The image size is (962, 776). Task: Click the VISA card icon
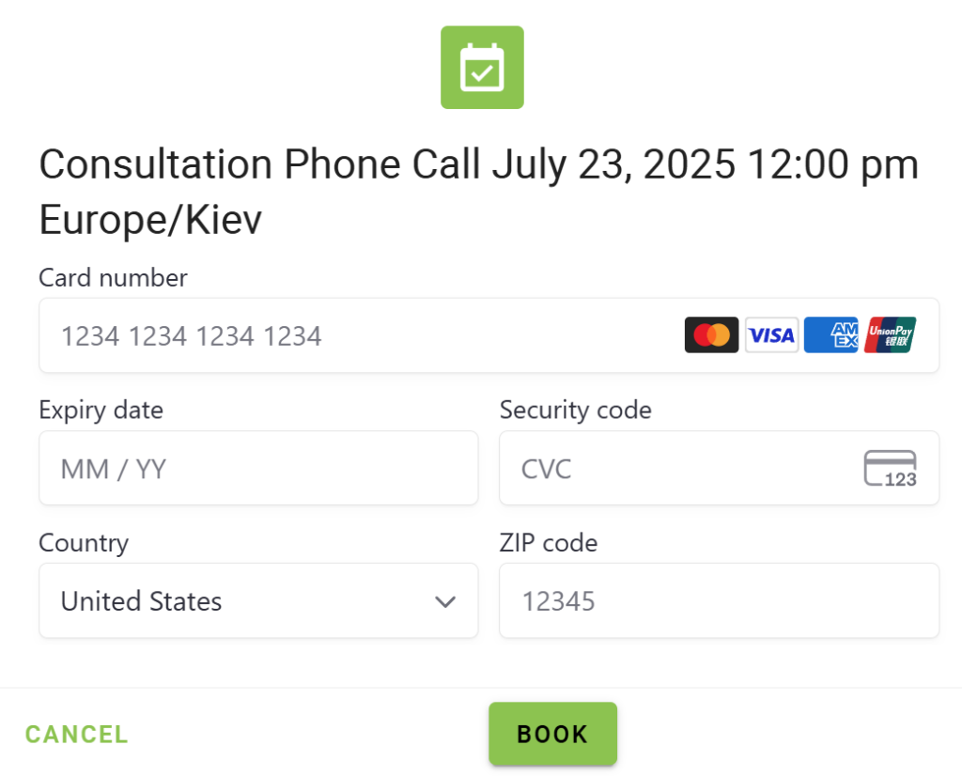[x=771, y=334]
